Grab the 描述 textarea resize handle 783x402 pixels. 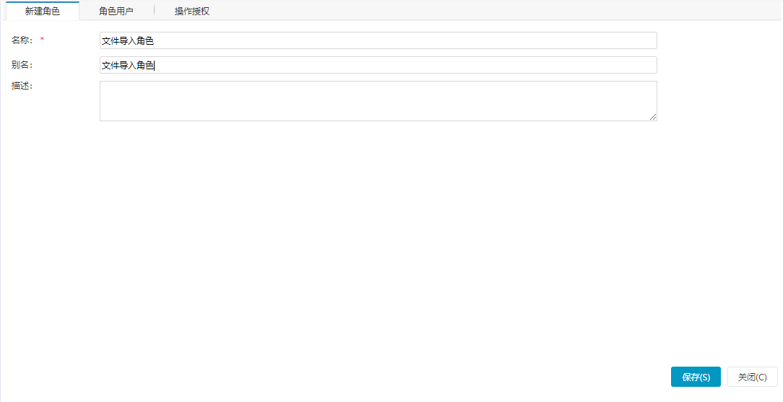(653, 117)
